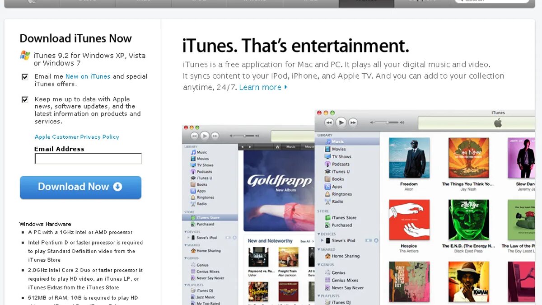This screenshot has width=542, height=305.
Task: Click Goldfrapp New Album banner
Action: pos(279,191)
